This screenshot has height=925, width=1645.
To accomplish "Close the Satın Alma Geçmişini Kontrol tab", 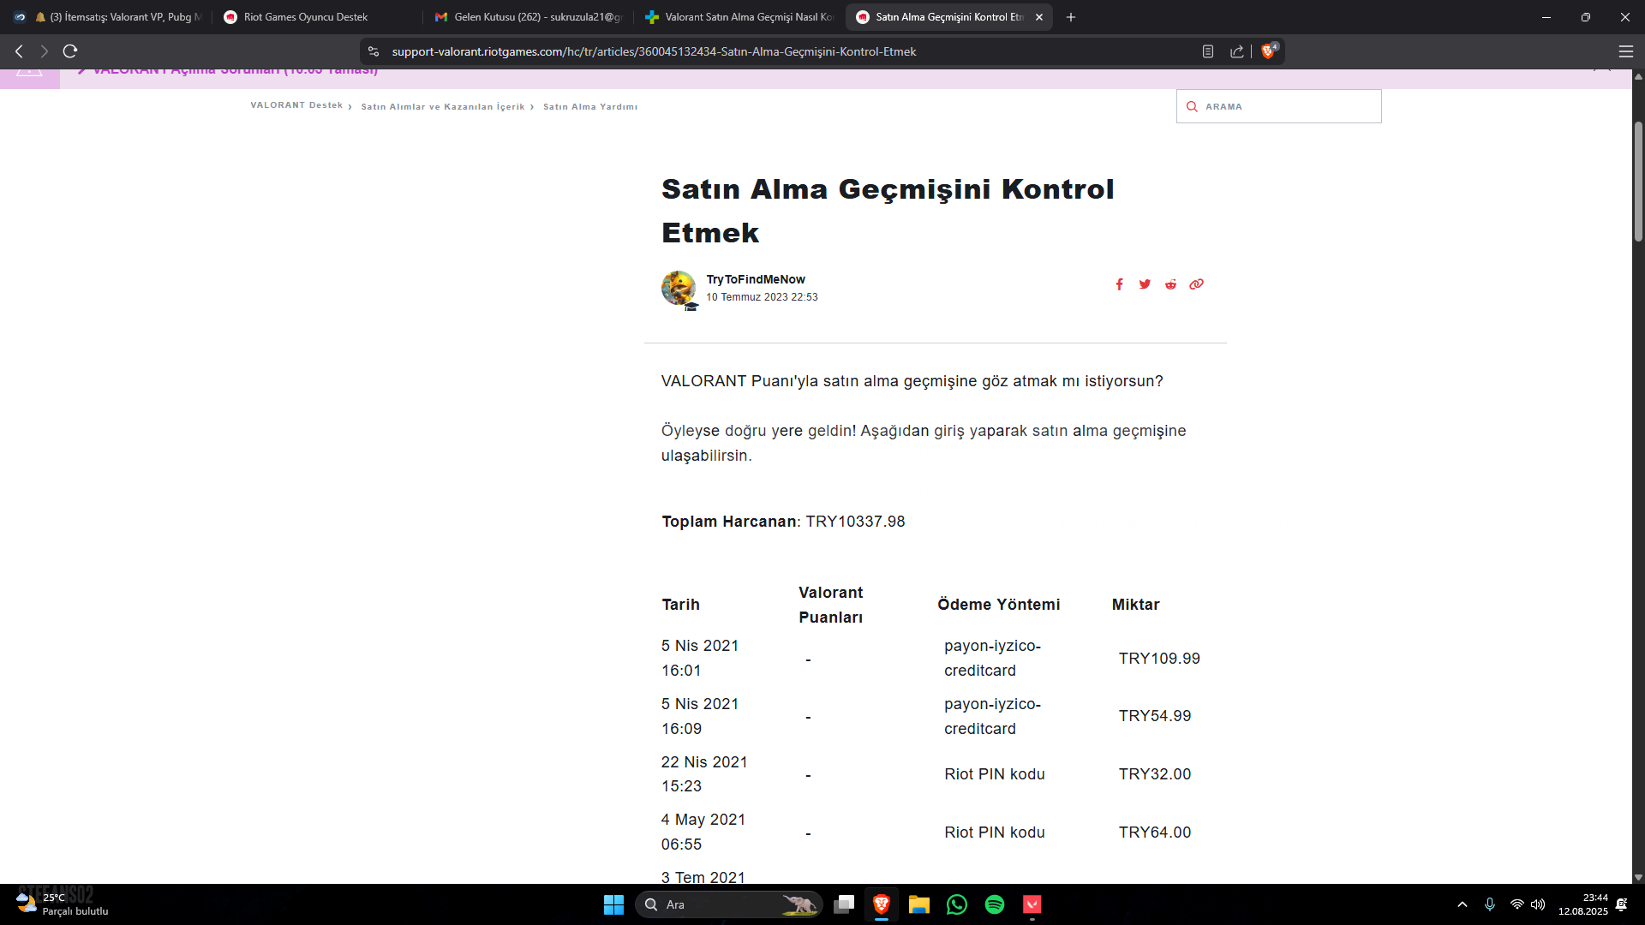I will [x=1039, y=17].
